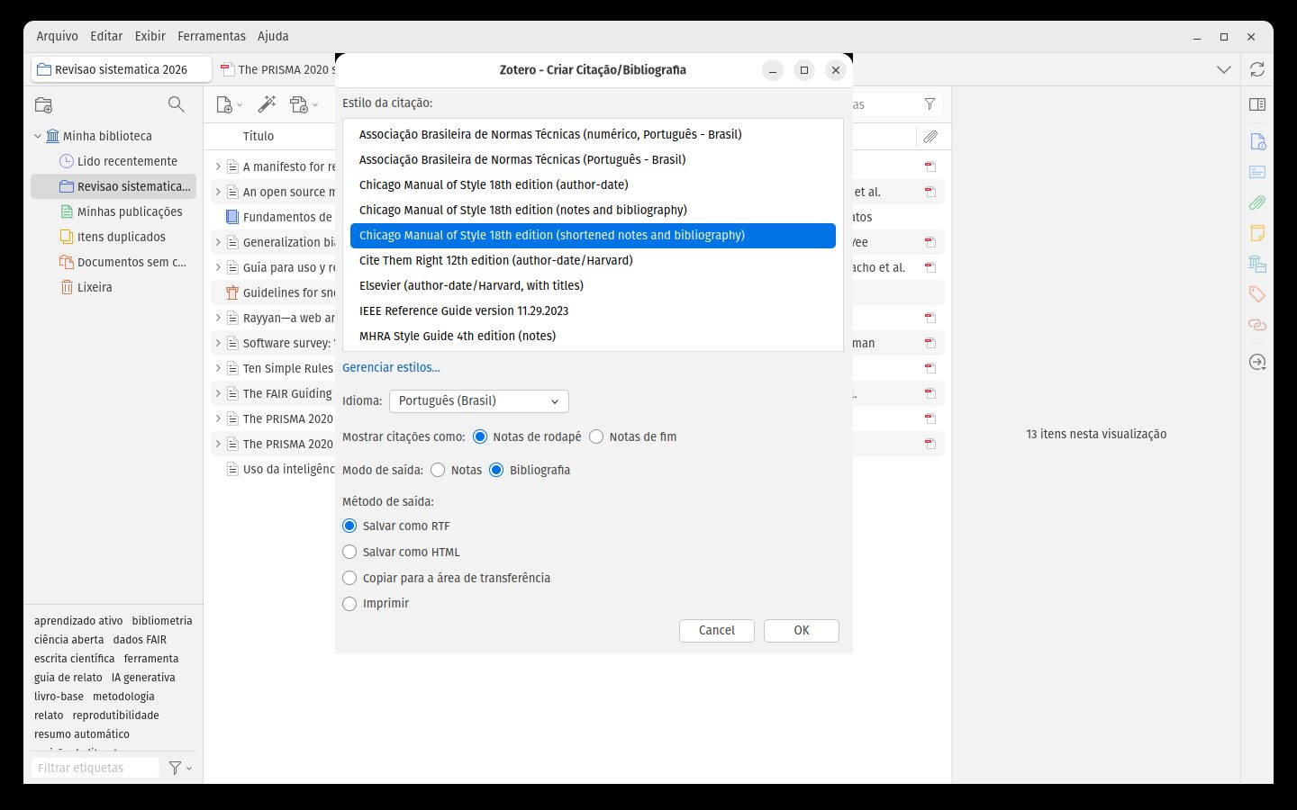Select Copiar para a área de transferência
Image resolution: width=1297 pixels, height=810 pixels.
[349, 578]
